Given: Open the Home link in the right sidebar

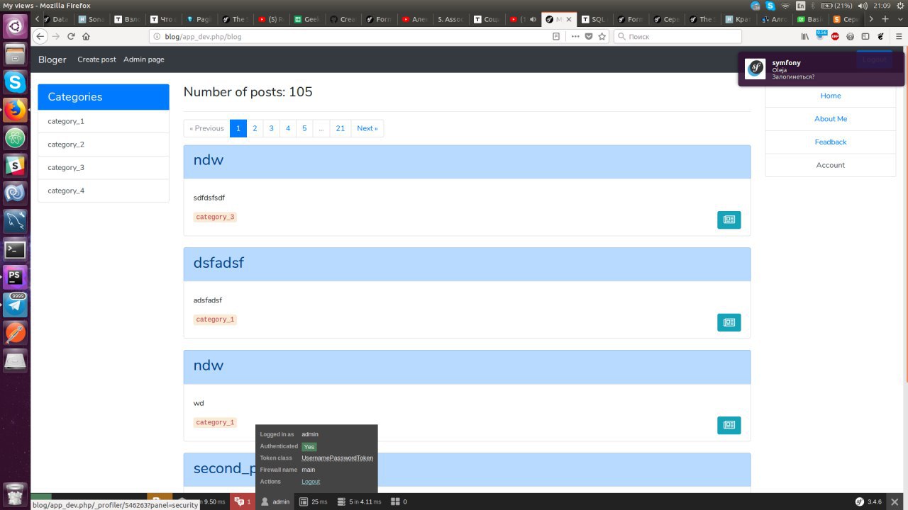Looking at the screenshot, I should 831,96.
